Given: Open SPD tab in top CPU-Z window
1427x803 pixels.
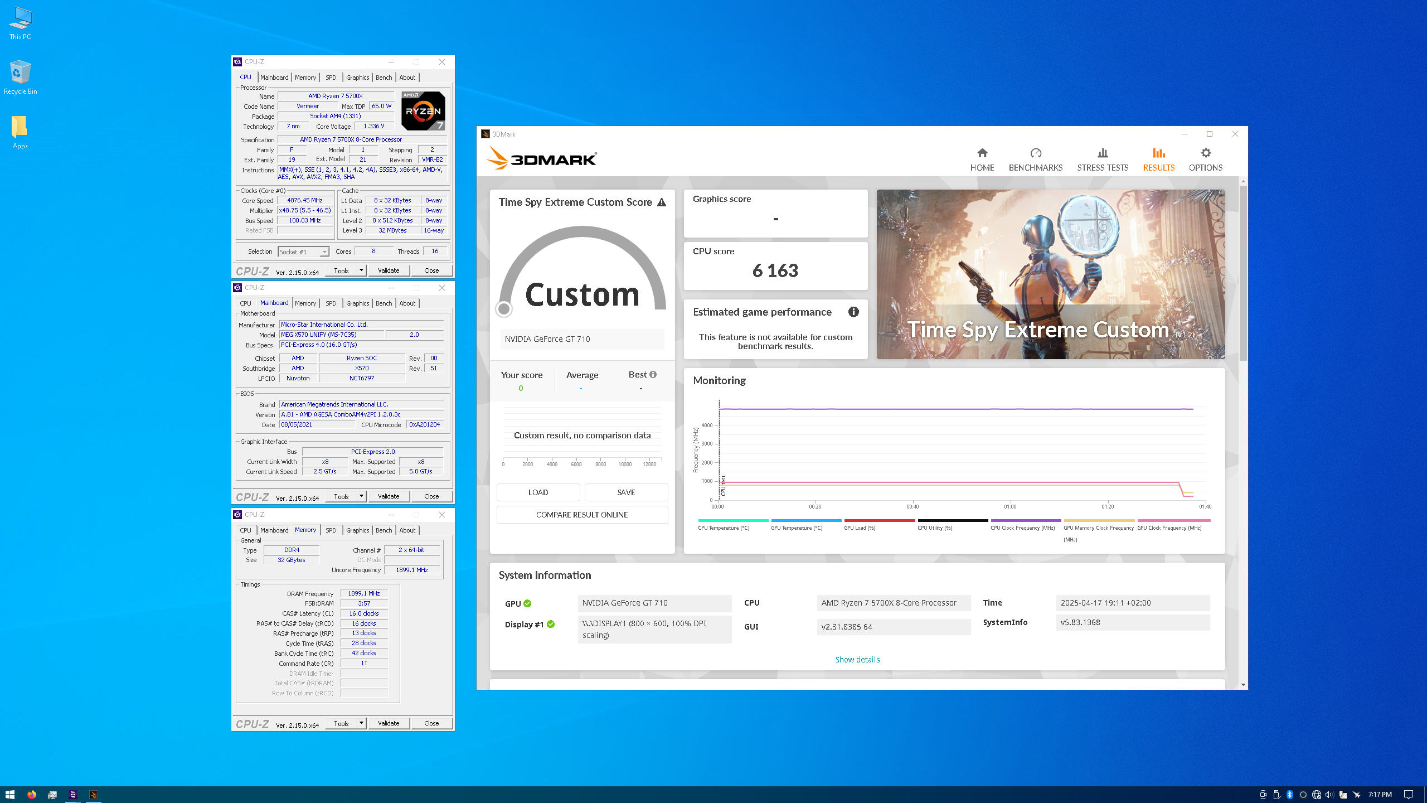Looking at the screenshot, I should point(331,78).
